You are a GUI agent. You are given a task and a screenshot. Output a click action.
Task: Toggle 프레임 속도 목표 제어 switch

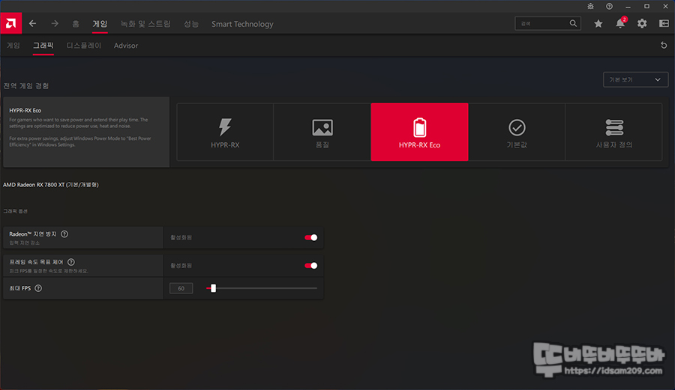coord(310,266)
